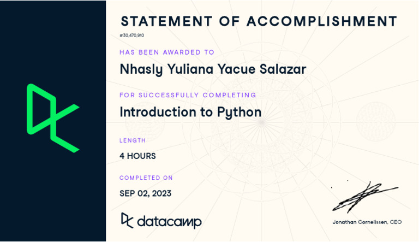Screen dimensions: 419x242
Task: Click the small circular emblem on right
Action: click(376, 119)
